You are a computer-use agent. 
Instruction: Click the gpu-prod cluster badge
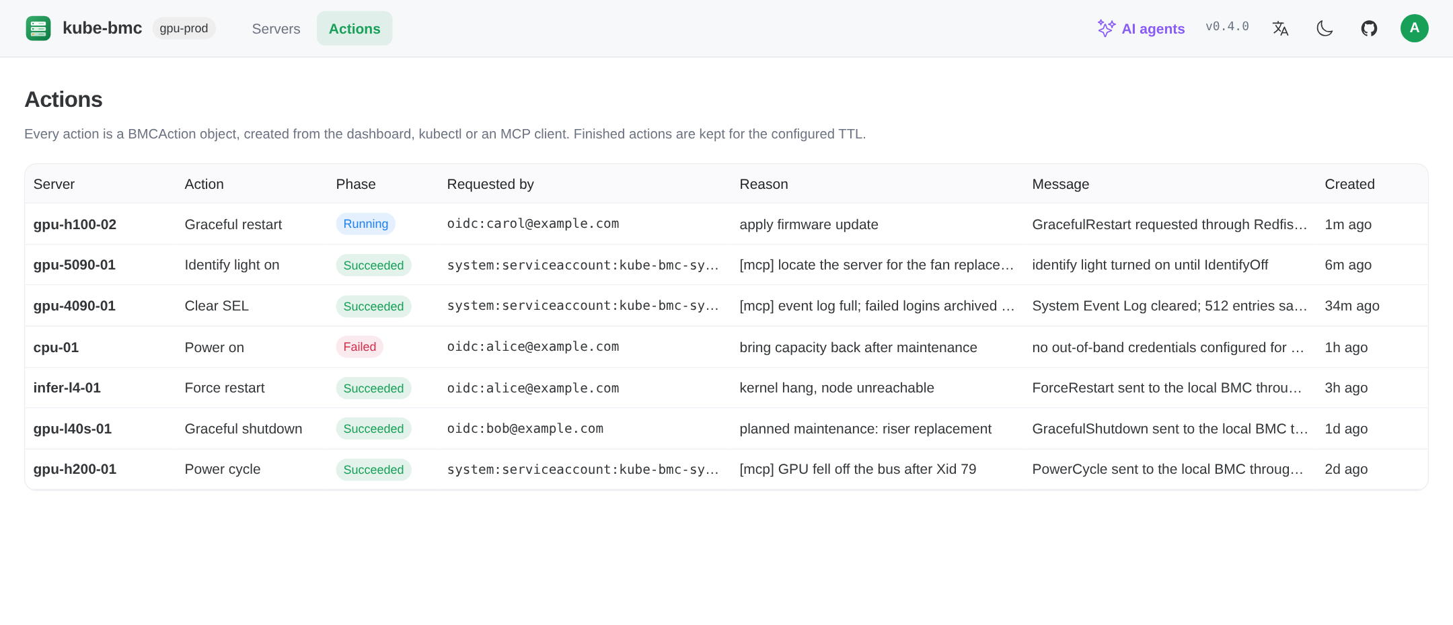pos(184,28)
